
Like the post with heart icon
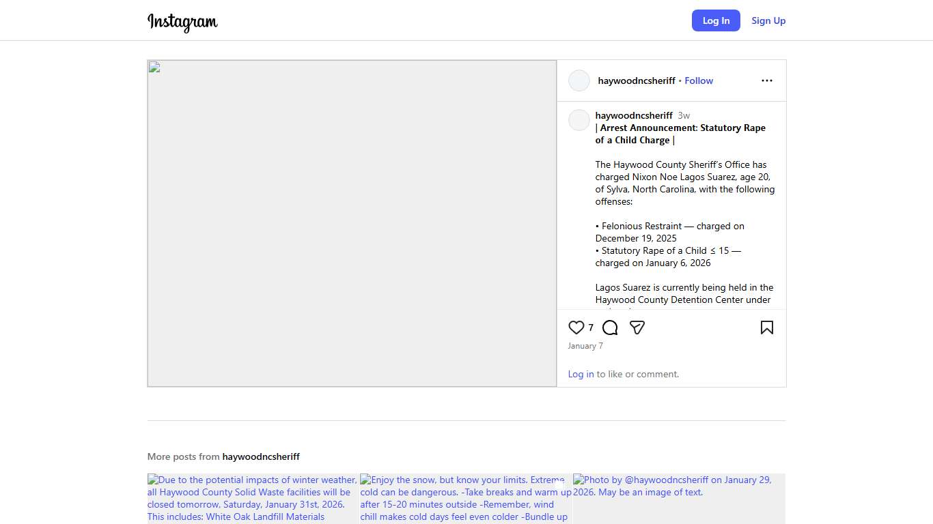(x=576, y=327)
